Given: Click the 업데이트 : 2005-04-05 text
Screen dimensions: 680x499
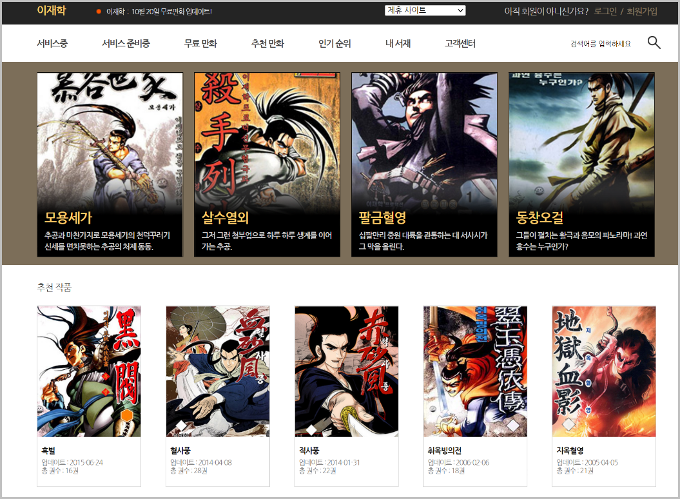Looking at the screenshot, I should [587, 462].
